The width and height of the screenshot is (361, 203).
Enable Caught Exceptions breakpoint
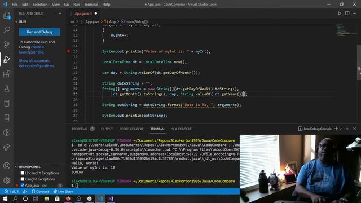pyautogui.click(x=23, y=179)
